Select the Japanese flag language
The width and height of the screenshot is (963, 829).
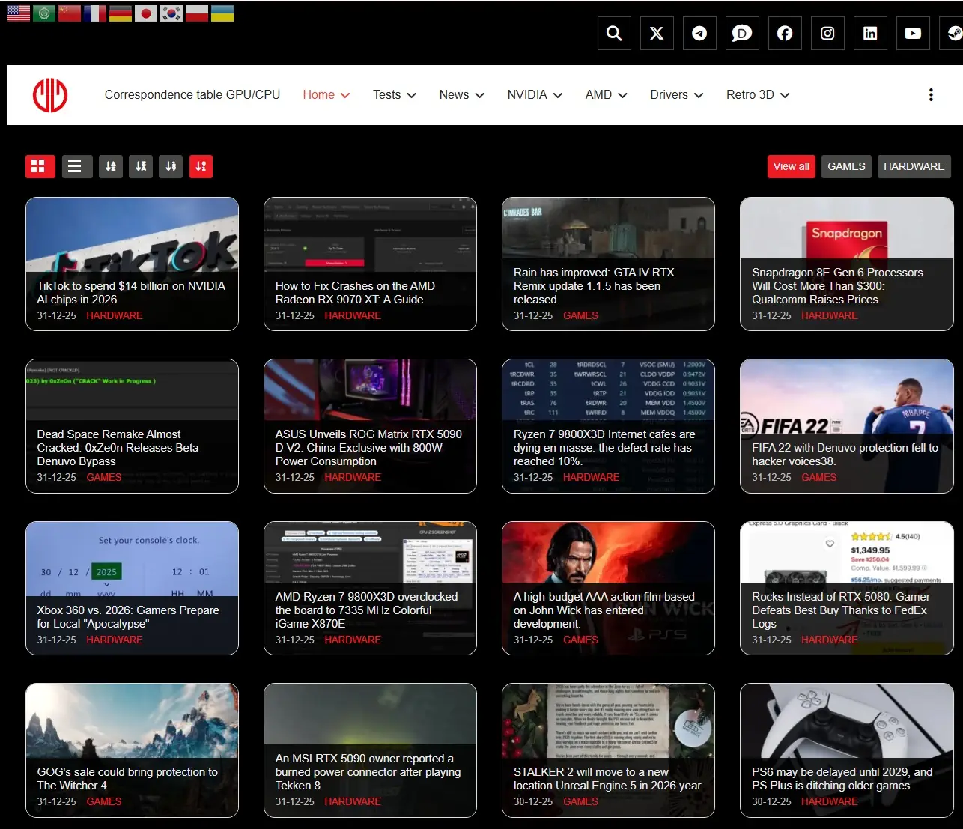(x=146, y=13)
